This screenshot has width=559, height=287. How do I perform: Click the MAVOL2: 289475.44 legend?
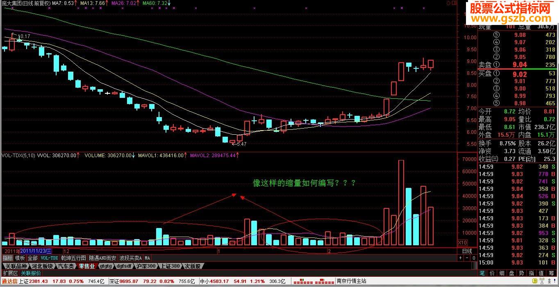(x=213, y=156)
